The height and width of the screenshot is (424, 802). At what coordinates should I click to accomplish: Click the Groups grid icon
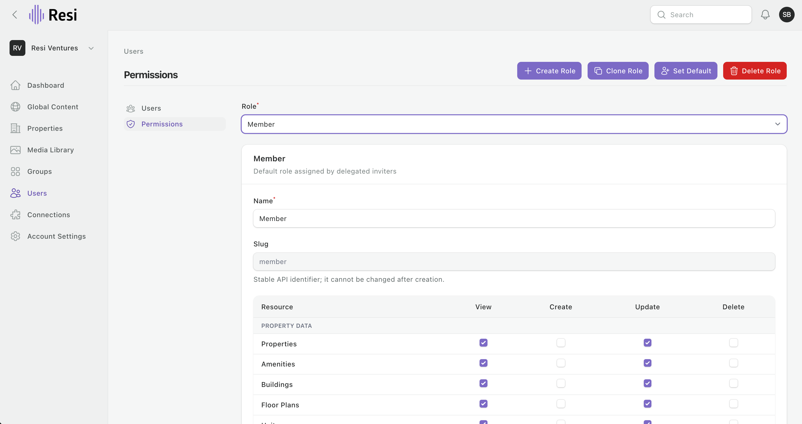pyautogui.click(x=15, y=171)
